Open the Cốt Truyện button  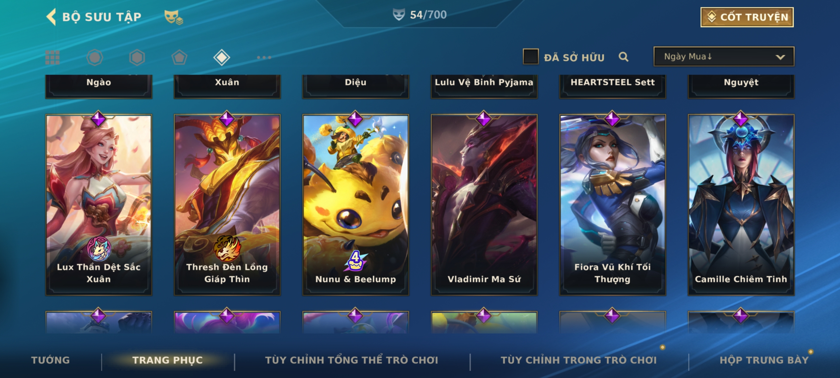(x=747, y=17)
